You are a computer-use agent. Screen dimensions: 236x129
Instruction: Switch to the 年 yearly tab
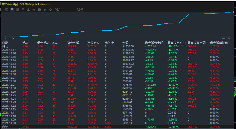point(34,10)
